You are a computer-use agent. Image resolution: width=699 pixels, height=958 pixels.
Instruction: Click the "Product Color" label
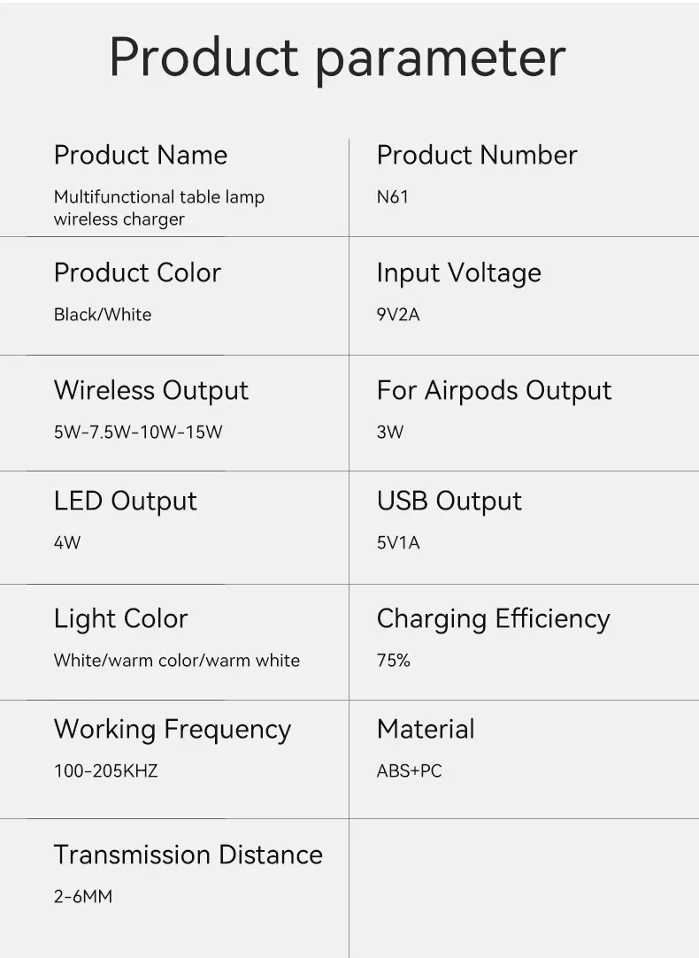[137, 272]
